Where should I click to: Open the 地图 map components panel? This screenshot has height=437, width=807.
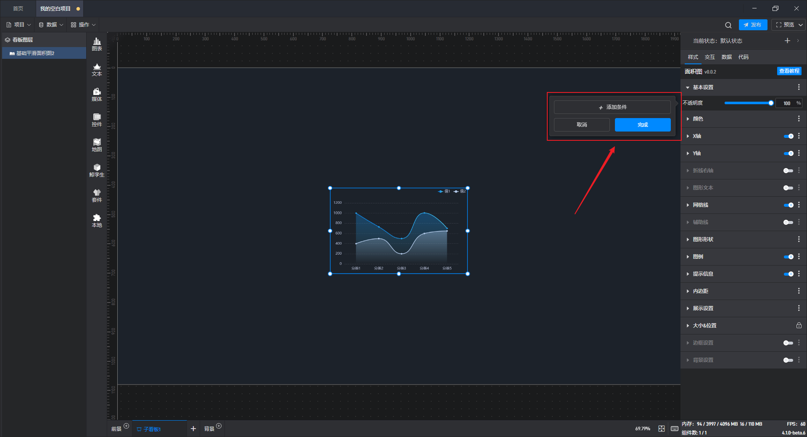click(x=97, y=145)
